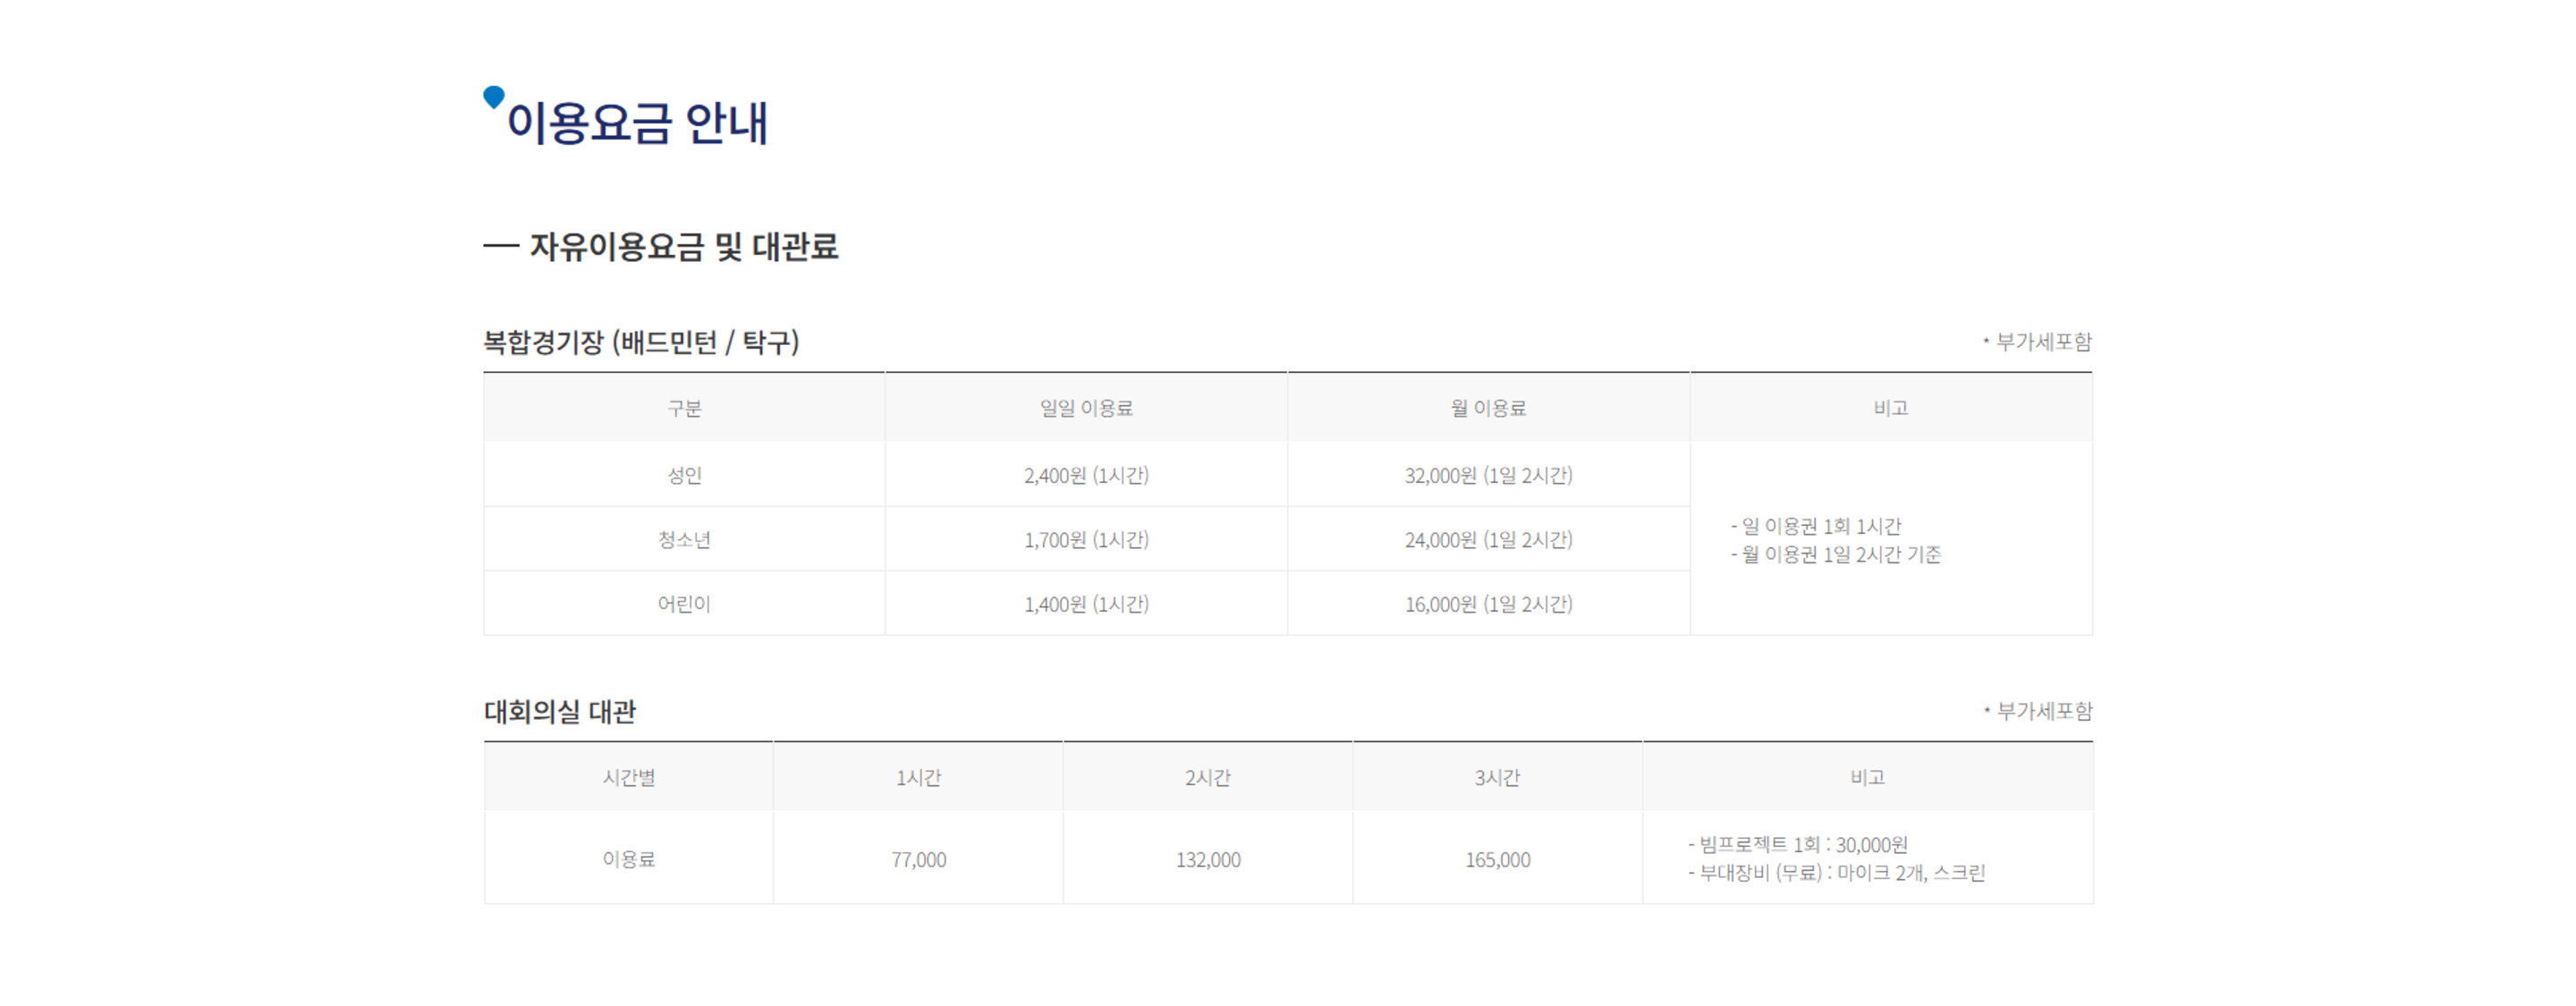Click the 77,000 one-hour rental fee
The width and height of the screenshot is (2576, 1006).
pyautogui.click(x=918, y=860)
